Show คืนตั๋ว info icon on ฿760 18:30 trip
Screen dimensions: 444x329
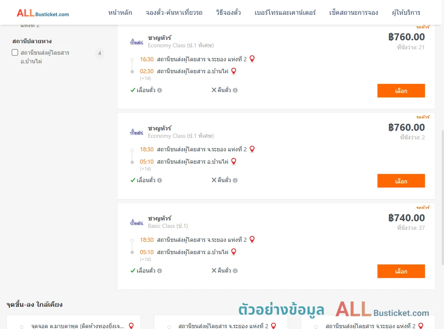tap(235, 181)
